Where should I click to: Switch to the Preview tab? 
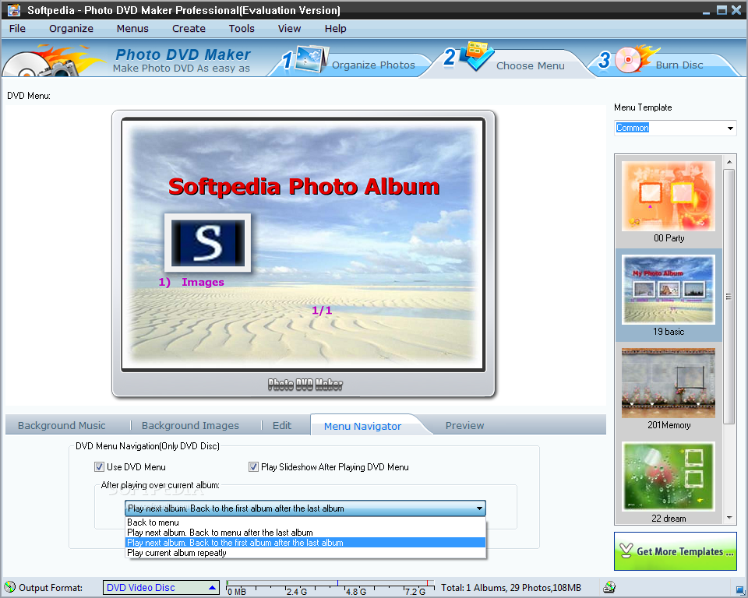464,425
